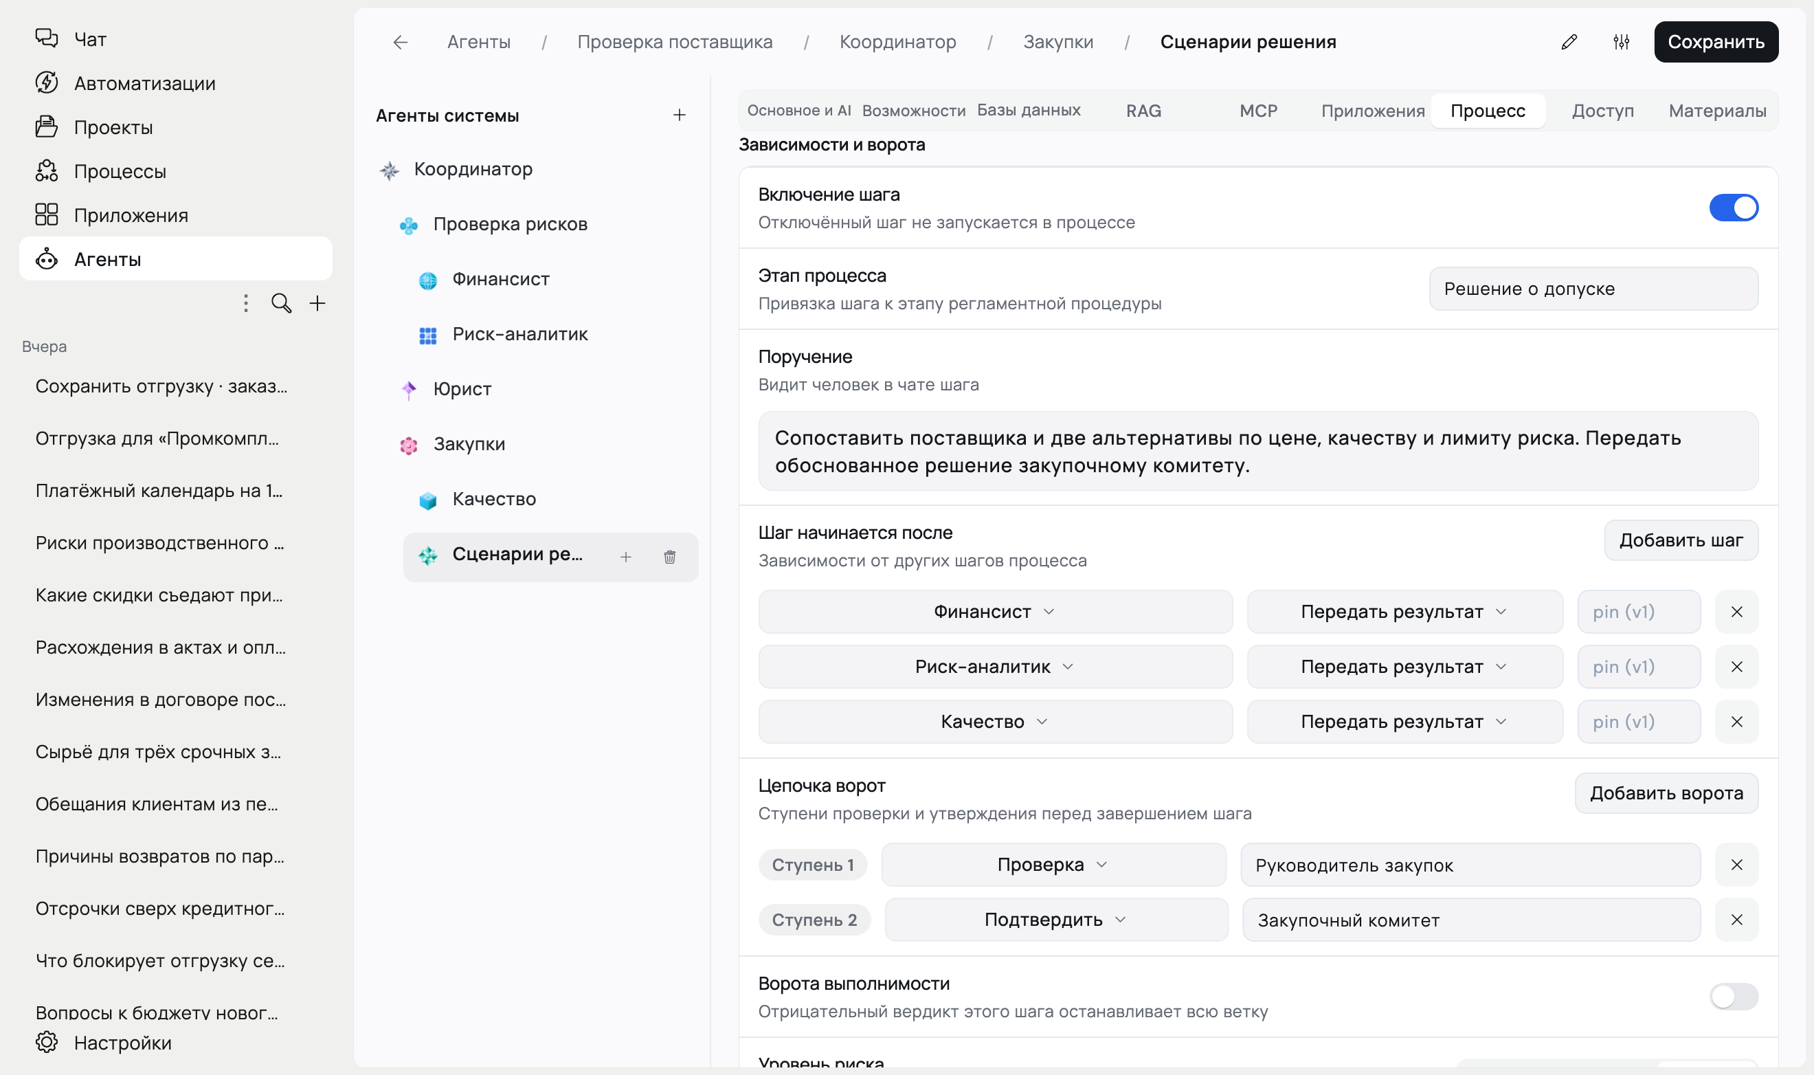Open the Финансист step dropdown

pyautogui.click(x=996, y=612)
